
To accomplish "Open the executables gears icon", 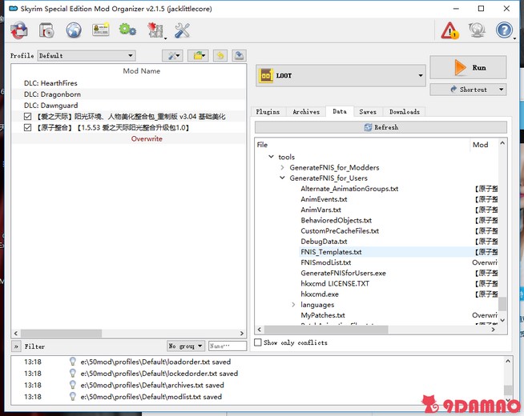I will pyautogui.click(x=127, y=30).
